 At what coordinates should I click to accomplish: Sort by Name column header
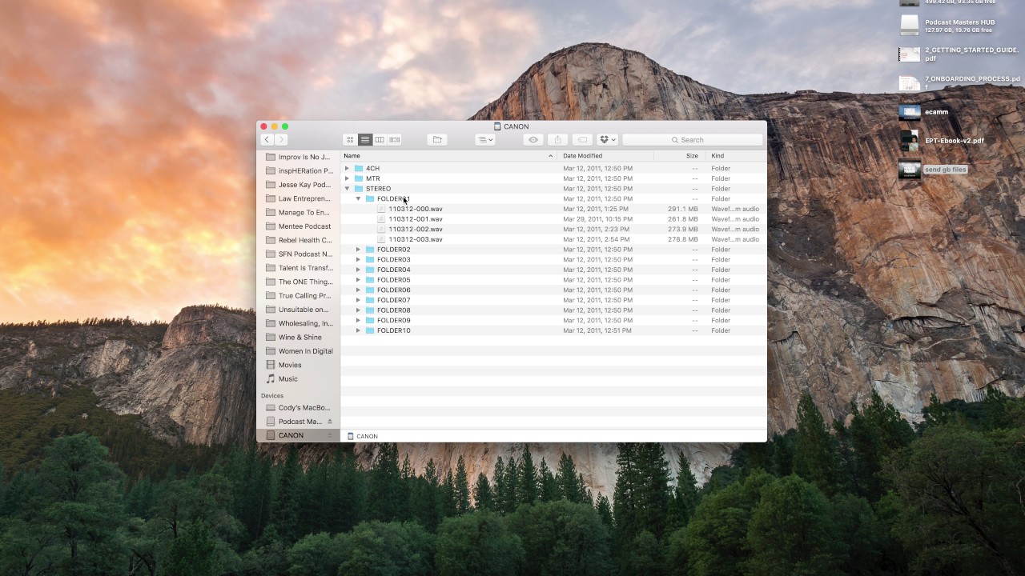point(448,156)
